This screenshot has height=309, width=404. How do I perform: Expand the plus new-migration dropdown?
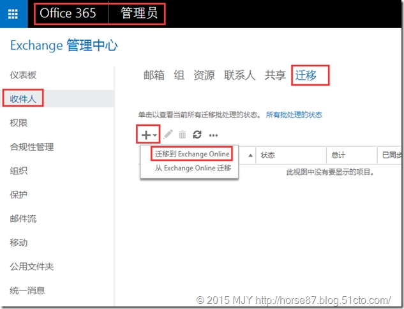coord(149,135)
